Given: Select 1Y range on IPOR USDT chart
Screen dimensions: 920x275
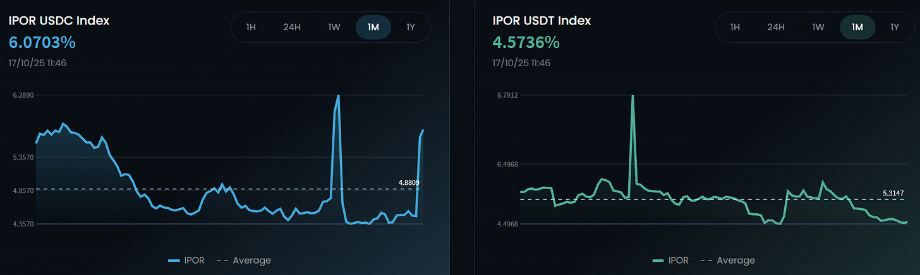Looking at the screenshot, I should point(895,27).
